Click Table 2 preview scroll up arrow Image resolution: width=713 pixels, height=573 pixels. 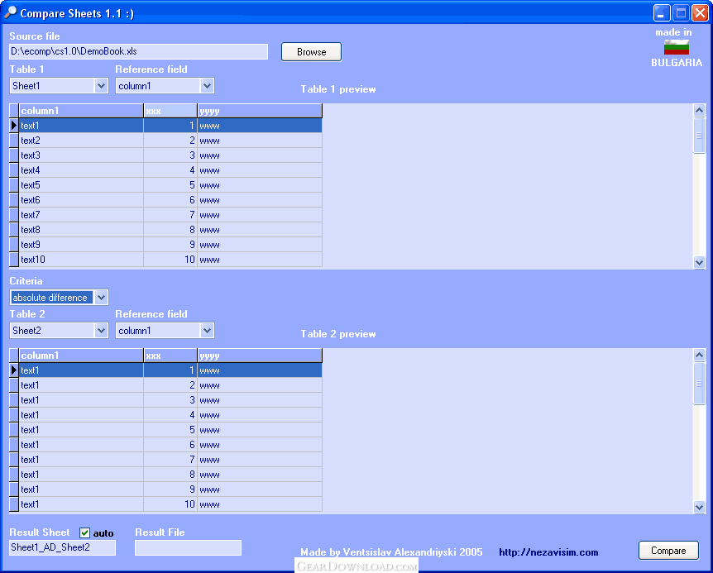[x=700, y=355]
